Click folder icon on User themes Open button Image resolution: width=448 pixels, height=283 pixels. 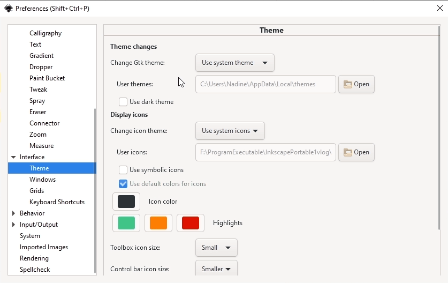tap(347, 84)
